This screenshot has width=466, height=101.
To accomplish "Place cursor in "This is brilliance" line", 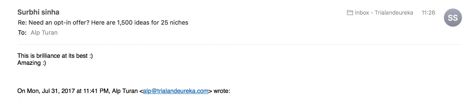I will pos(55,56).
